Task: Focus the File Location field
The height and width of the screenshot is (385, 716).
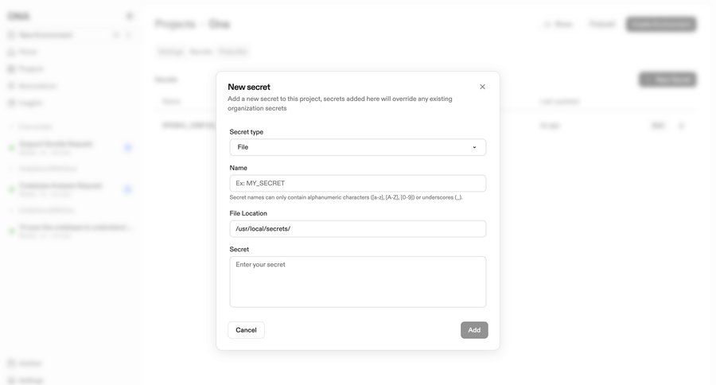Action: point(357,228)
